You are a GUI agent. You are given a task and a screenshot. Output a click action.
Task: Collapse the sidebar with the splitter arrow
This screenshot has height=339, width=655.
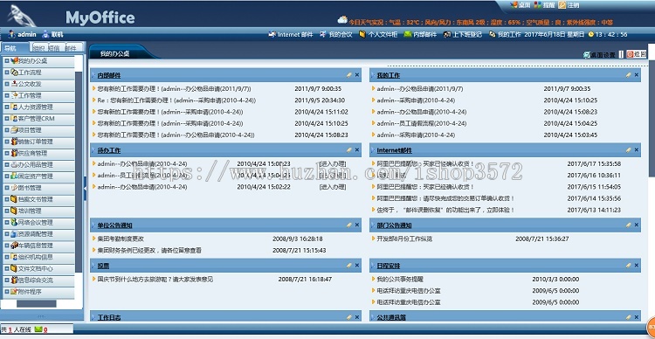[x=86, y=188]
